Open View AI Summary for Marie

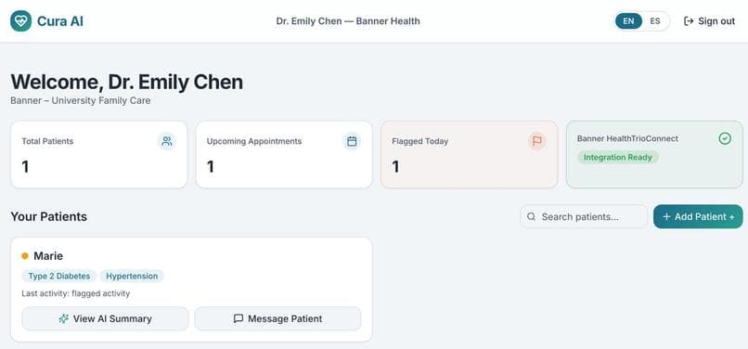[x=105, y=318]
